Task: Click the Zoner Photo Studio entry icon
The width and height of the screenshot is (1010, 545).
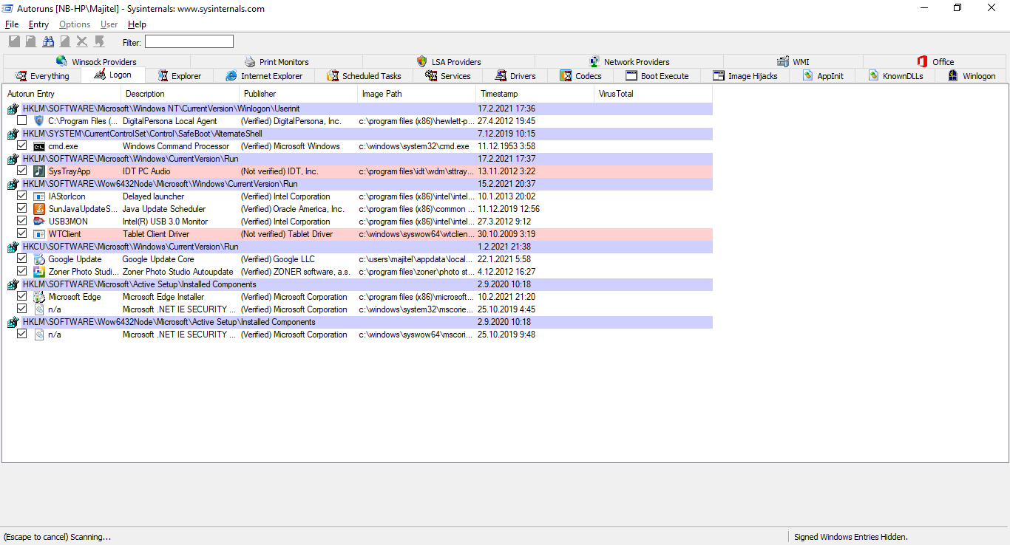Action: click(x=39, y=272)
